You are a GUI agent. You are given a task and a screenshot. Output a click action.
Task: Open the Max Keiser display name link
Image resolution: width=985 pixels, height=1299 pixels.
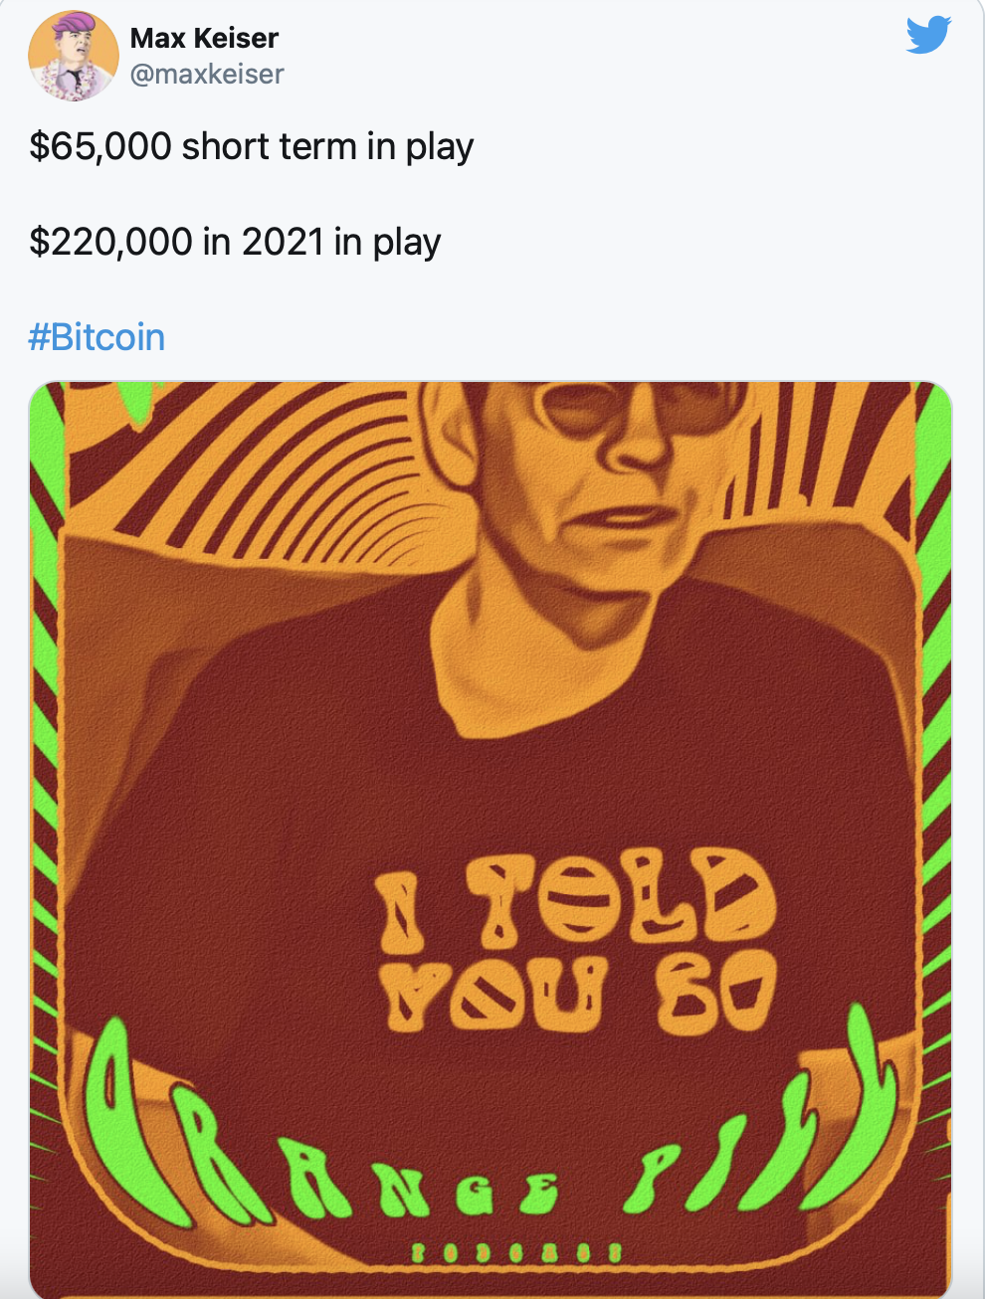(204, 38)
